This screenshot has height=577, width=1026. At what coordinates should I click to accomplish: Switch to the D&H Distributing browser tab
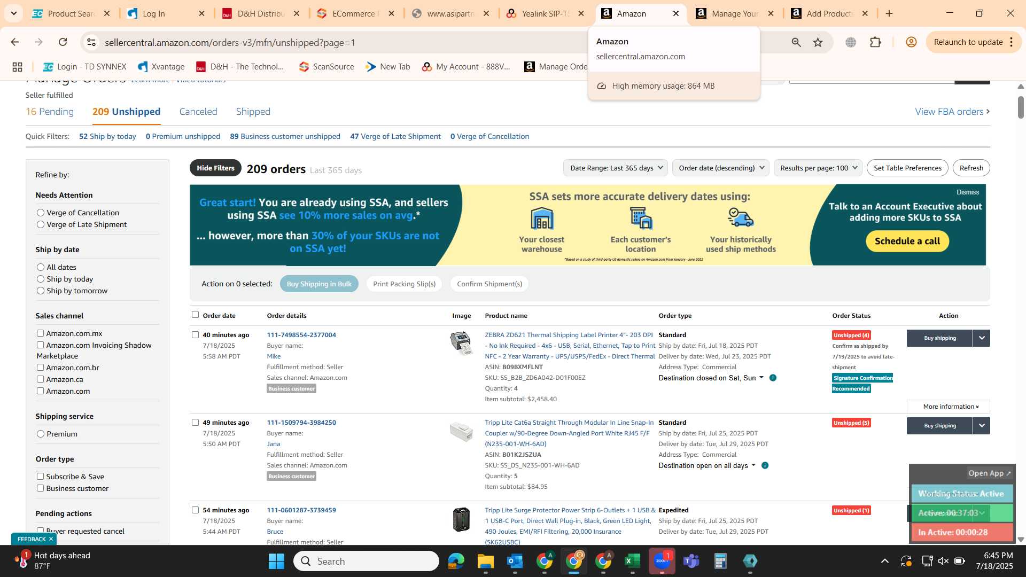pyautogui.click(x=260, y=13)
